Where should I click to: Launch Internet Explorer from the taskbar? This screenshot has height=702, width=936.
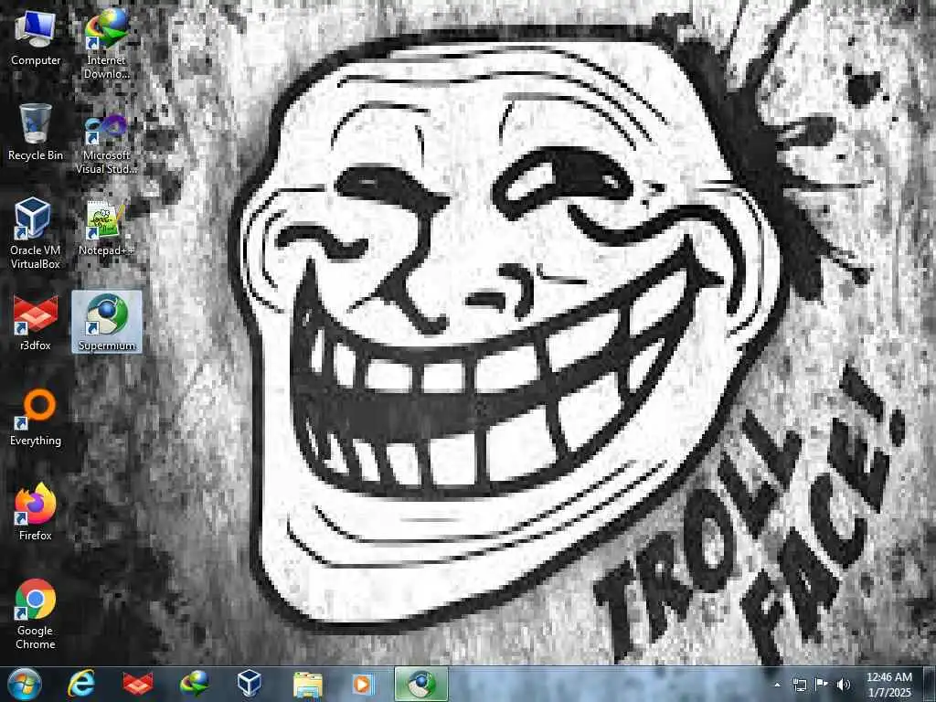(x=81, y=684)
